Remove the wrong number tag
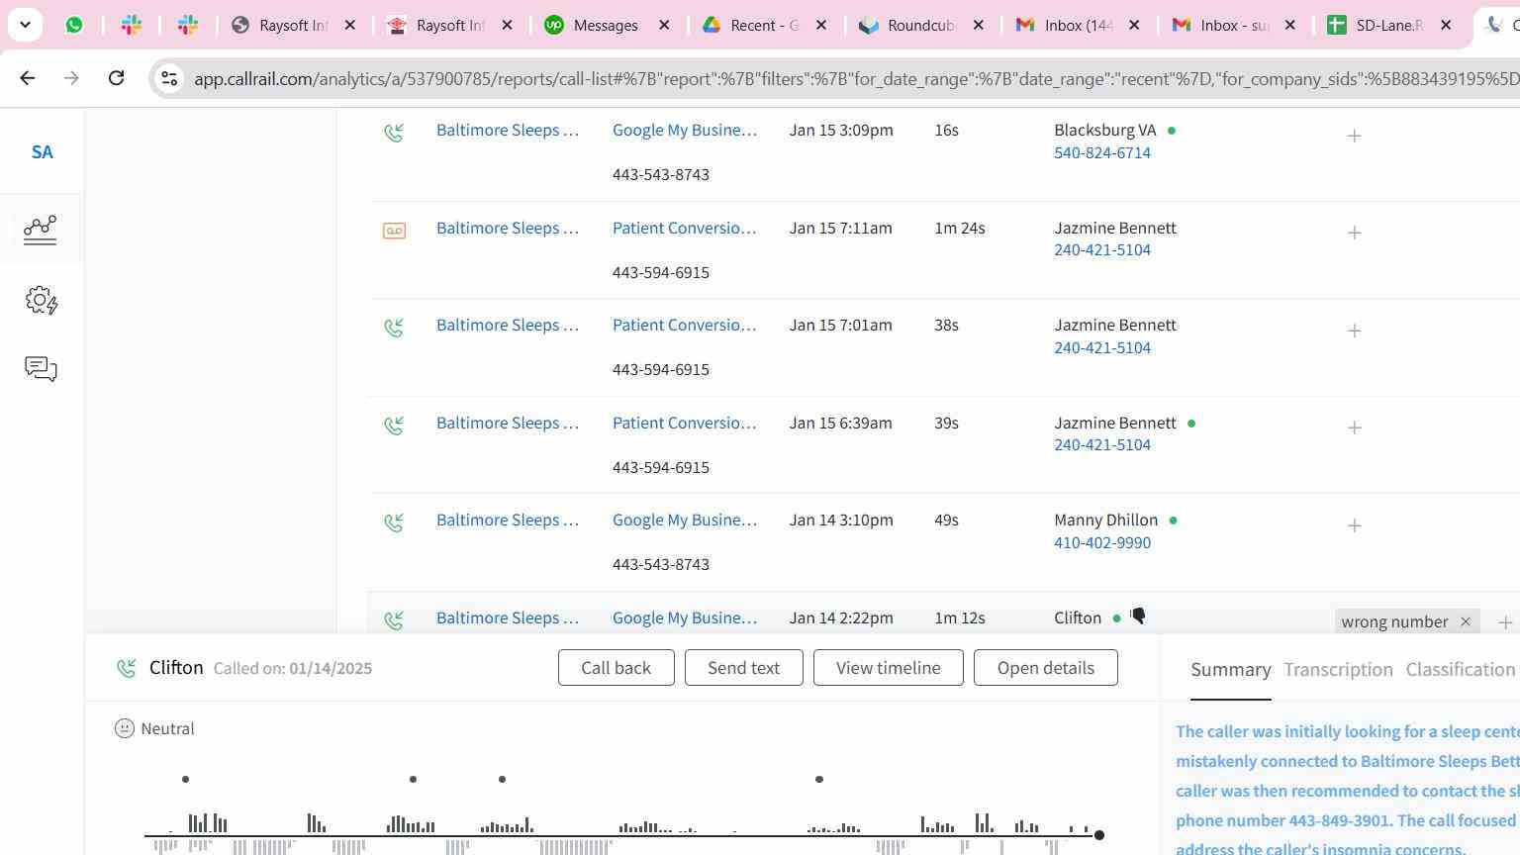This screenshot has height=855, width=1520. (1466, 621)
